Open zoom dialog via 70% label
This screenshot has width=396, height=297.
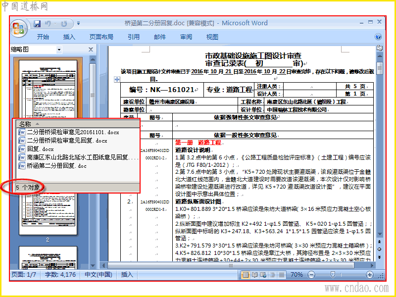click(x=297, y=275)
